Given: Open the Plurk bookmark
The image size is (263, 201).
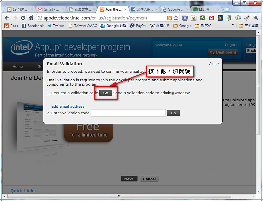Looking at the screenshot, I should [11, 26].
